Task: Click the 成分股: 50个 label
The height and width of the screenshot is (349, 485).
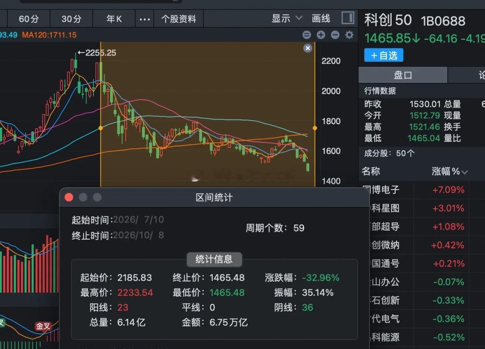Action: [x=389, y=153]
